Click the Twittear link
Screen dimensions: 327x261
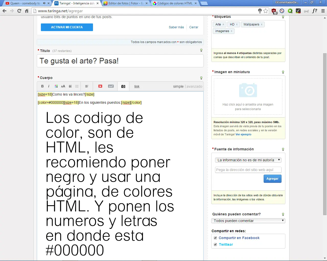[226, 244]
